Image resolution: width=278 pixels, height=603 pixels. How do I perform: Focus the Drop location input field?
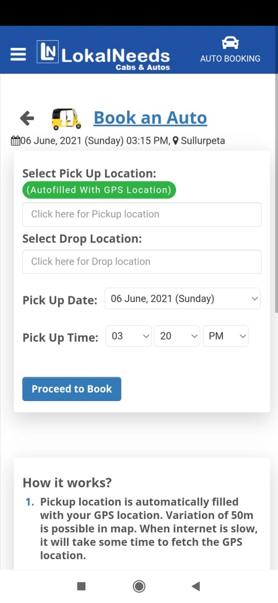142,262
